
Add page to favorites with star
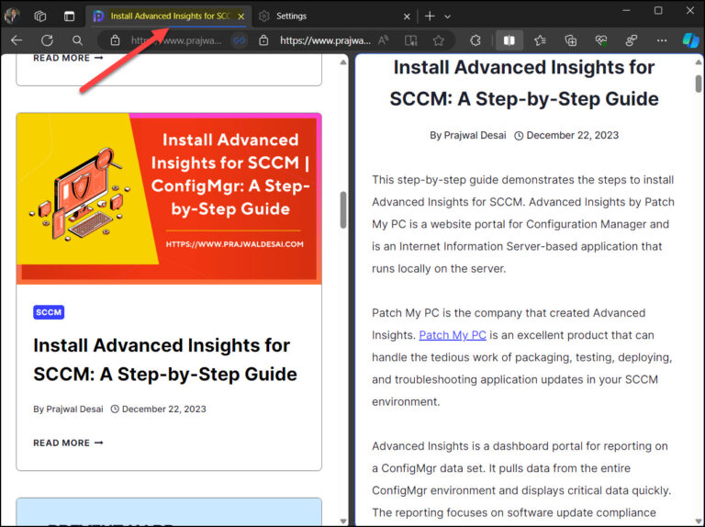[439, 40]
